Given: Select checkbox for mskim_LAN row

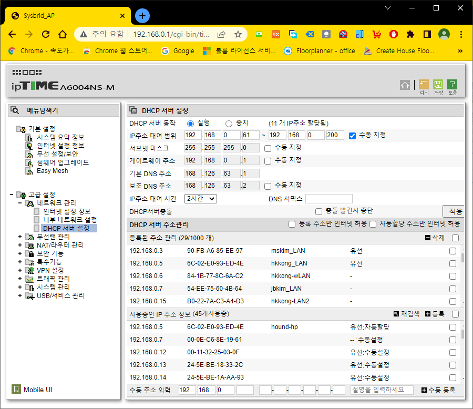Looking at the screenshot, I should pyautogui.click(x=453, y=251).
